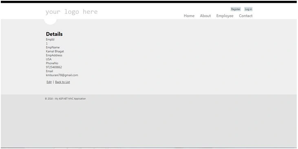Select phone number 9725469862
The image size is (298, 149).
pos(54,67)
